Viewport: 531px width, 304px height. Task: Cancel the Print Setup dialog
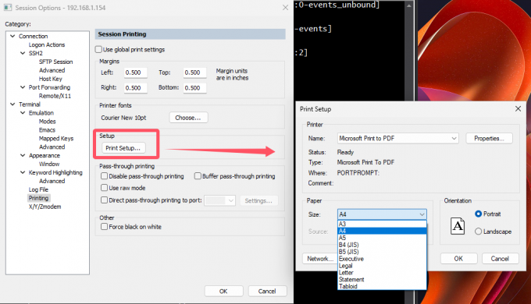pos(500,259)
